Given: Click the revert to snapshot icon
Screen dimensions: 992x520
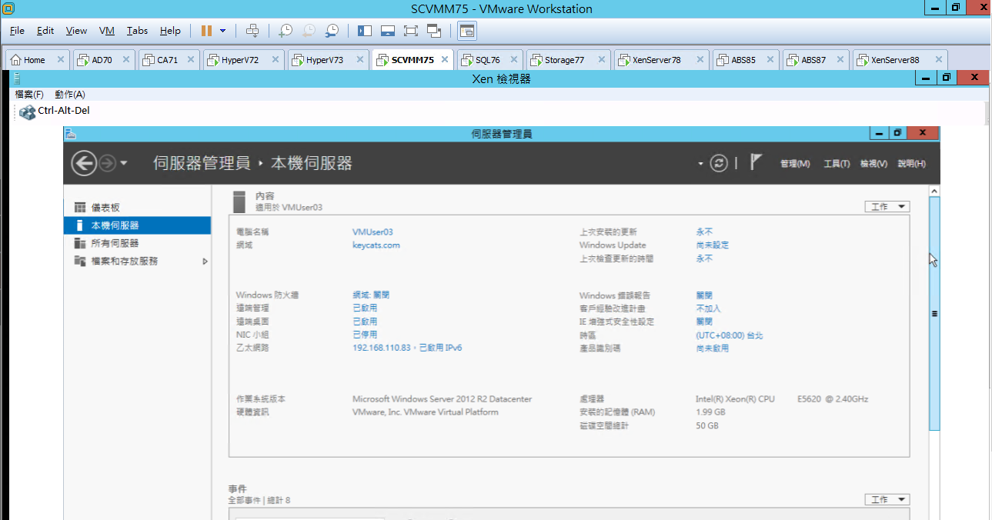Looking at the screenshot, I should [309, 31].
